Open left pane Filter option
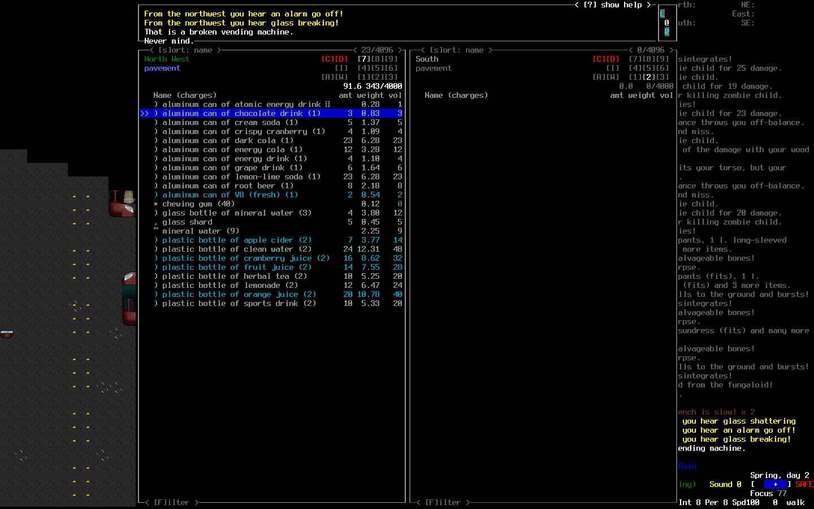This screenshot has width=814, height=509. pos(172,502)
